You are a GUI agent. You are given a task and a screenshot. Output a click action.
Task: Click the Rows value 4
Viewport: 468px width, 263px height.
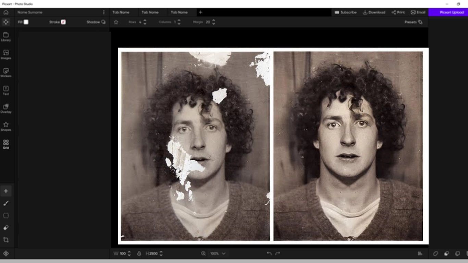(140, 22)
